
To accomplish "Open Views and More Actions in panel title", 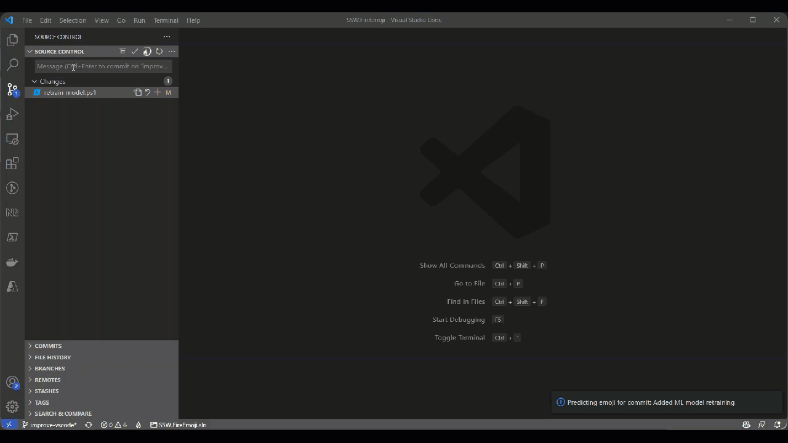I will click(x=167, y=37).
